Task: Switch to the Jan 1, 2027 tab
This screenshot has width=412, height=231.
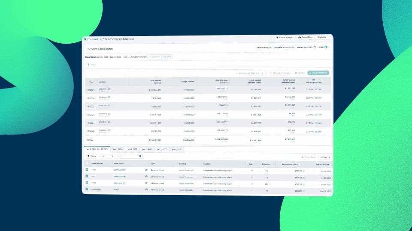Action: coord(161,150)
